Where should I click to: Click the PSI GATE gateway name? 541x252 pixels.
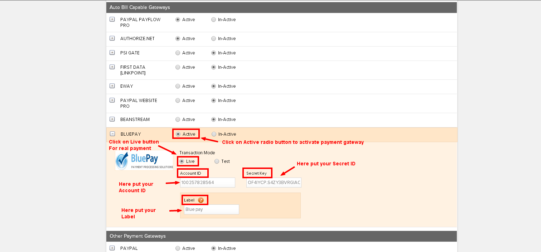(130, 53)
